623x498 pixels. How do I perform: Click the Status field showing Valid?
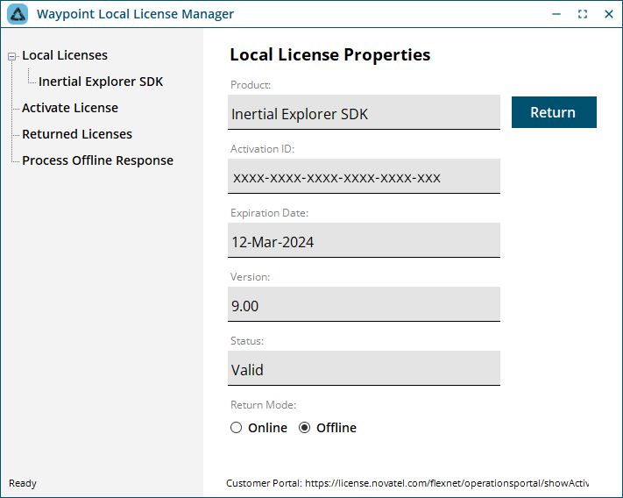pyautogui.click(x=364, y=368)
